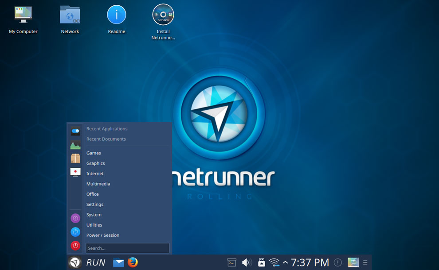
Task: Open the system monitor graph icon
Action: click(x=75, y=144)
